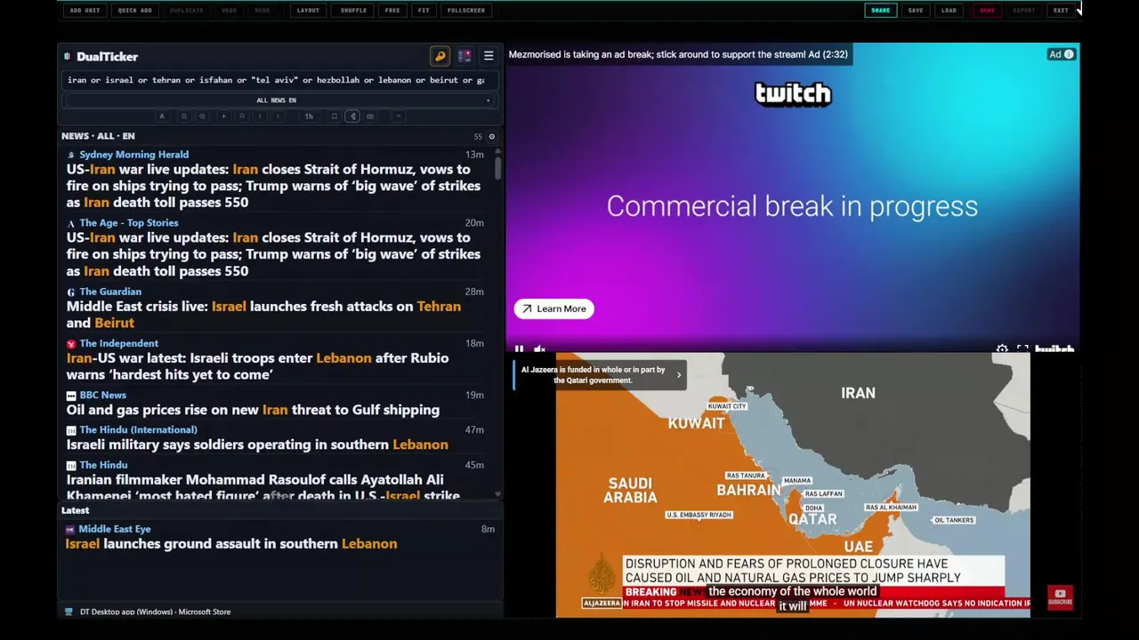Click the QUICK ADD toolbar button
Viewport: 1139px width, 640px height.
coord(134,11)
